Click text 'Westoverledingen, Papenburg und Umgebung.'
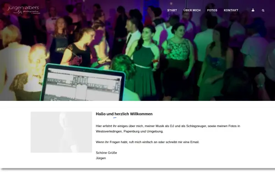The height and width of the screenshot is (172, 275). [129, 131]
